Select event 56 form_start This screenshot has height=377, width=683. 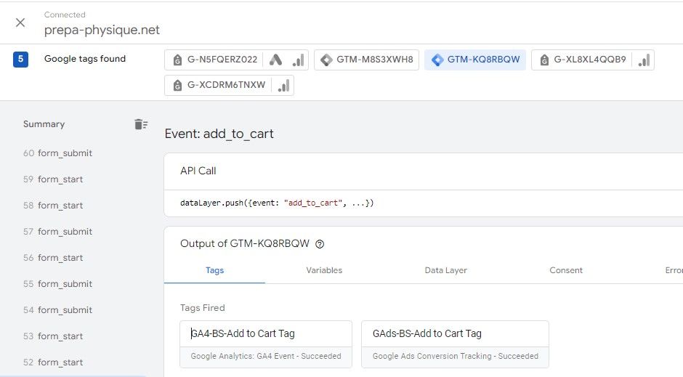(60, 258)
